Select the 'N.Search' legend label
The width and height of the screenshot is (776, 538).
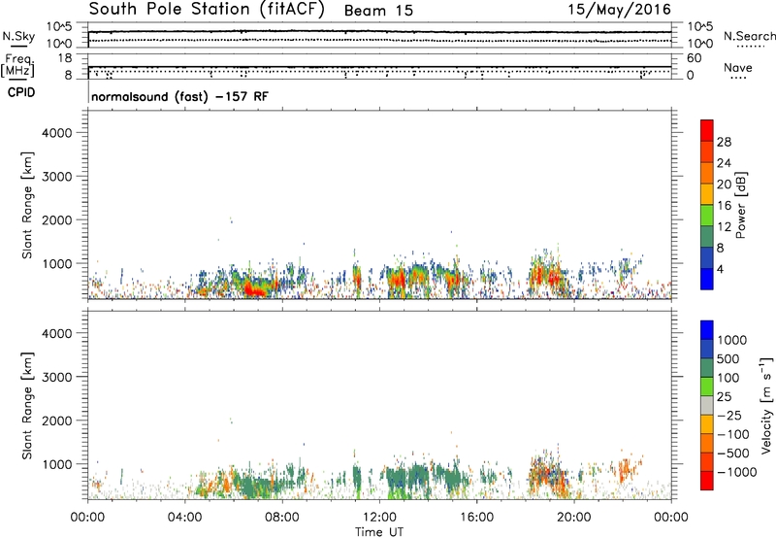coord(749,36)
